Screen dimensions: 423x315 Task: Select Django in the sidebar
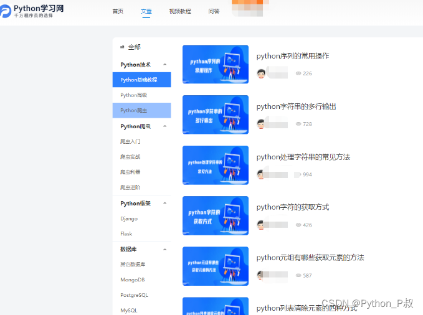(x=129, y=219)
